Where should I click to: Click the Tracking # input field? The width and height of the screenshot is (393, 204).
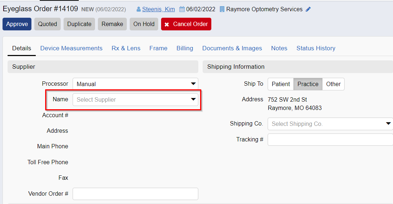click(331, 140)
